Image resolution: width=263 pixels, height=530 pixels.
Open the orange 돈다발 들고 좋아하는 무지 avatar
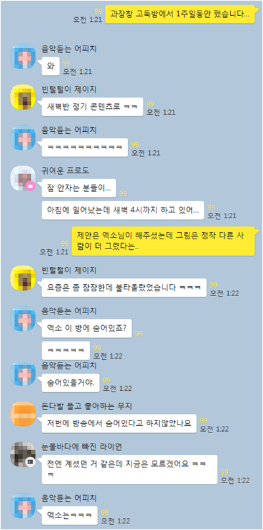22,413
